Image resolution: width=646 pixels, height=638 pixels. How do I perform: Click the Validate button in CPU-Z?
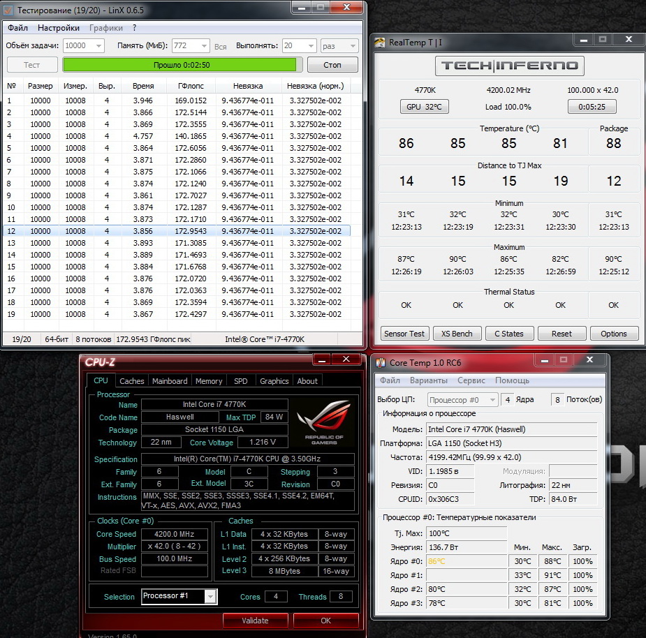(255, 621)
